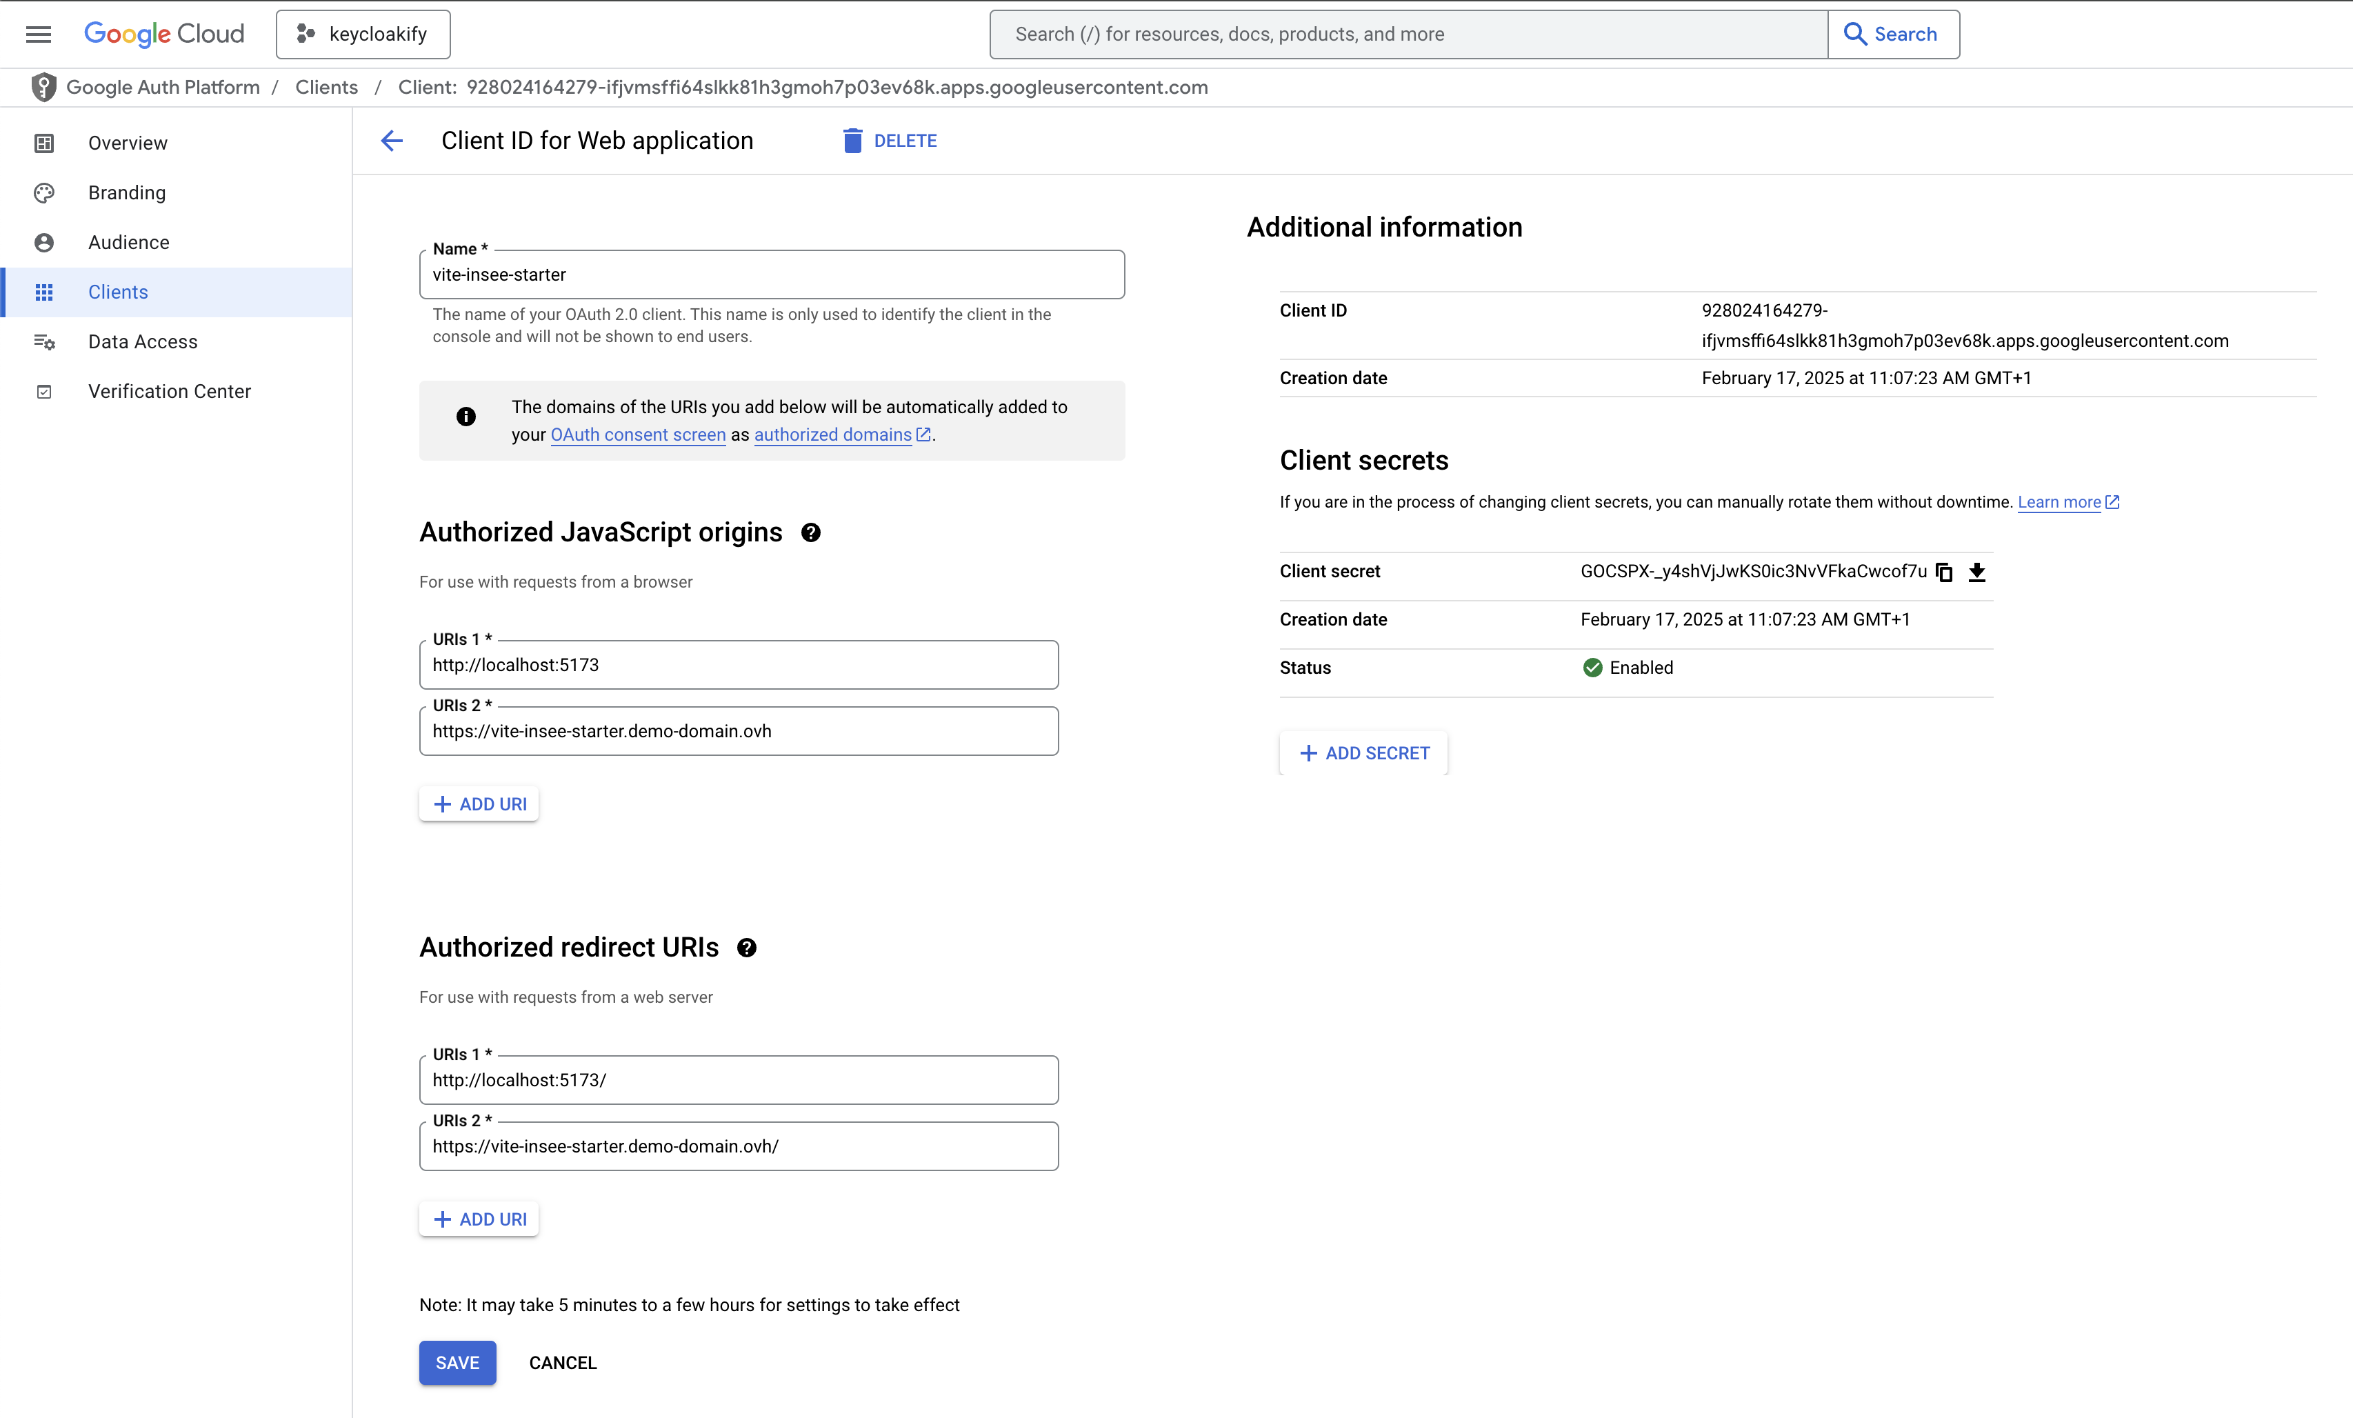
Task: Add URI under JavaScript origins
Action: (479, 804)
